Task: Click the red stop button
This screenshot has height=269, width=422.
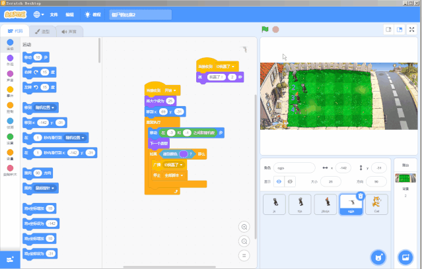Action: pos(275,29)
